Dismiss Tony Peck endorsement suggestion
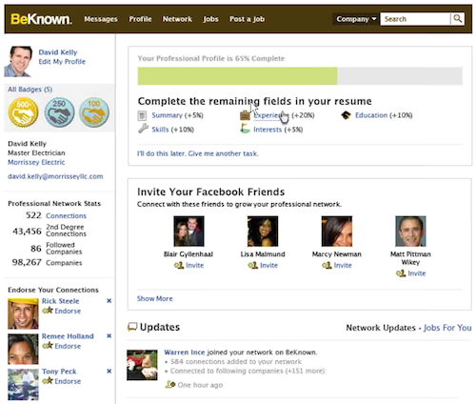This screenshot has height=404, width=476. [109, 371]
